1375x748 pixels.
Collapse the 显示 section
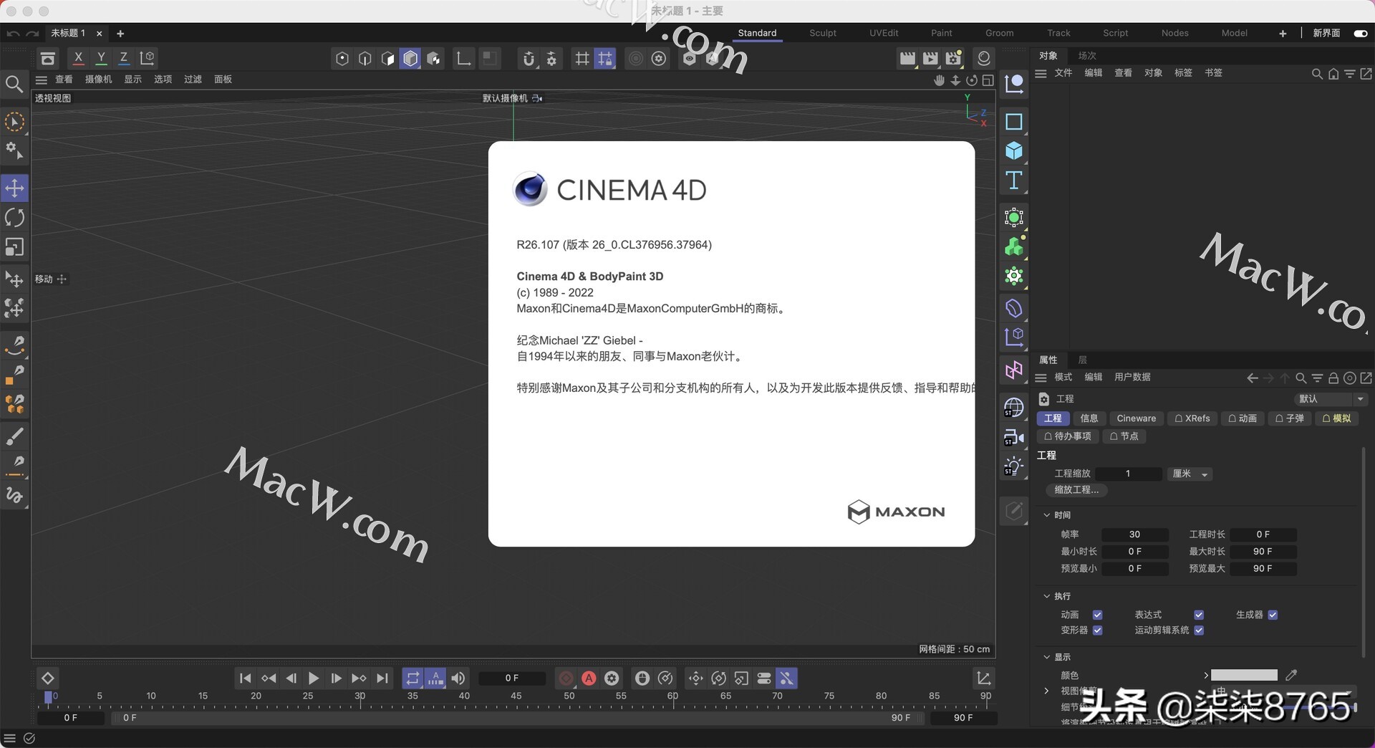(1046, 657)
